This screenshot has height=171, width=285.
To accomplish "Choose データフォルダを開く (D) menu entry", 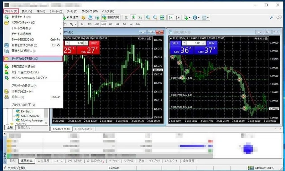I will (x=33, y=59).
